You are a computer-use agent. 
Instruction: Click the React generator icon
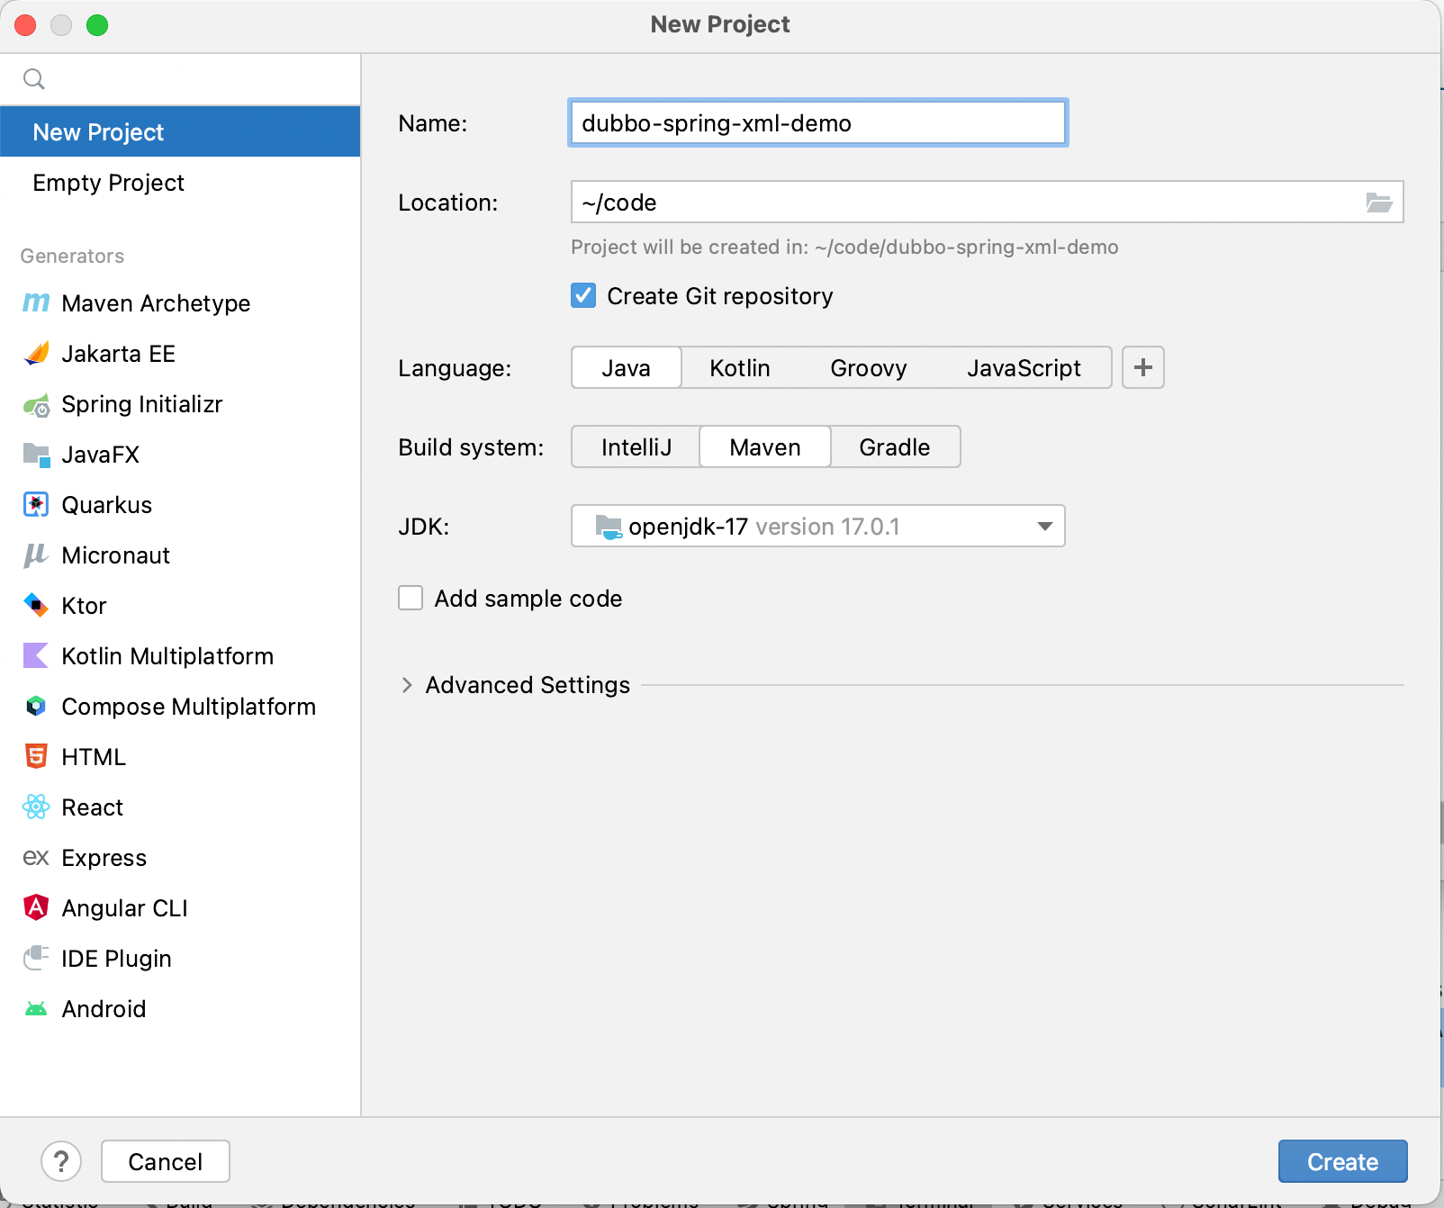pos(36,807)
